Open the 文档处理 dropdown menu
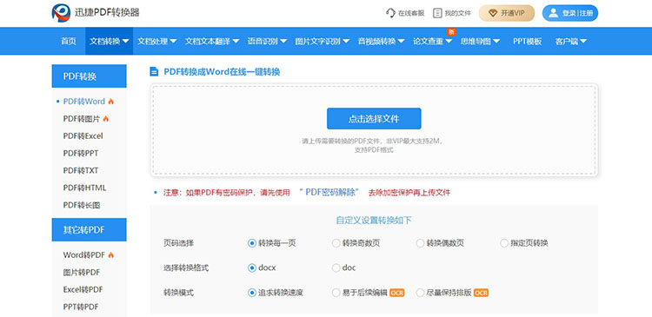 coord(156,41)
